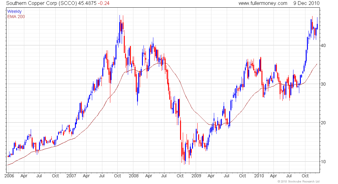Click the 2010 year axis label
The width and height of the screenshot is (338, 184).
259,176
